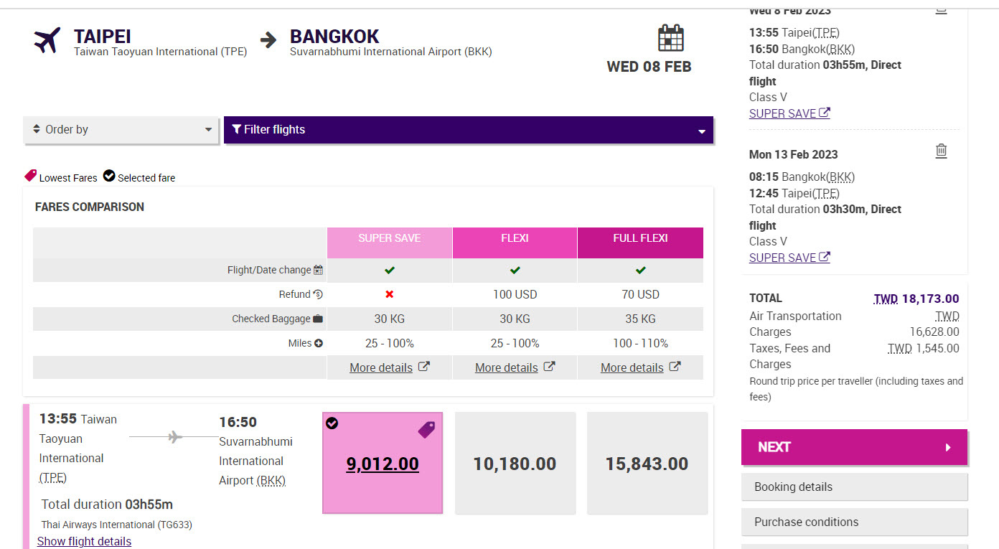Click the TWD 18,173.00 total amount
The width and height of the screenshot is (999, 549).
916,299
